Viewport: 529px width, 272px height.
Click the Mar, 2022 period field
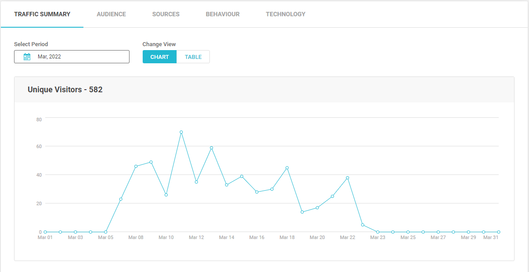point(72,57)
